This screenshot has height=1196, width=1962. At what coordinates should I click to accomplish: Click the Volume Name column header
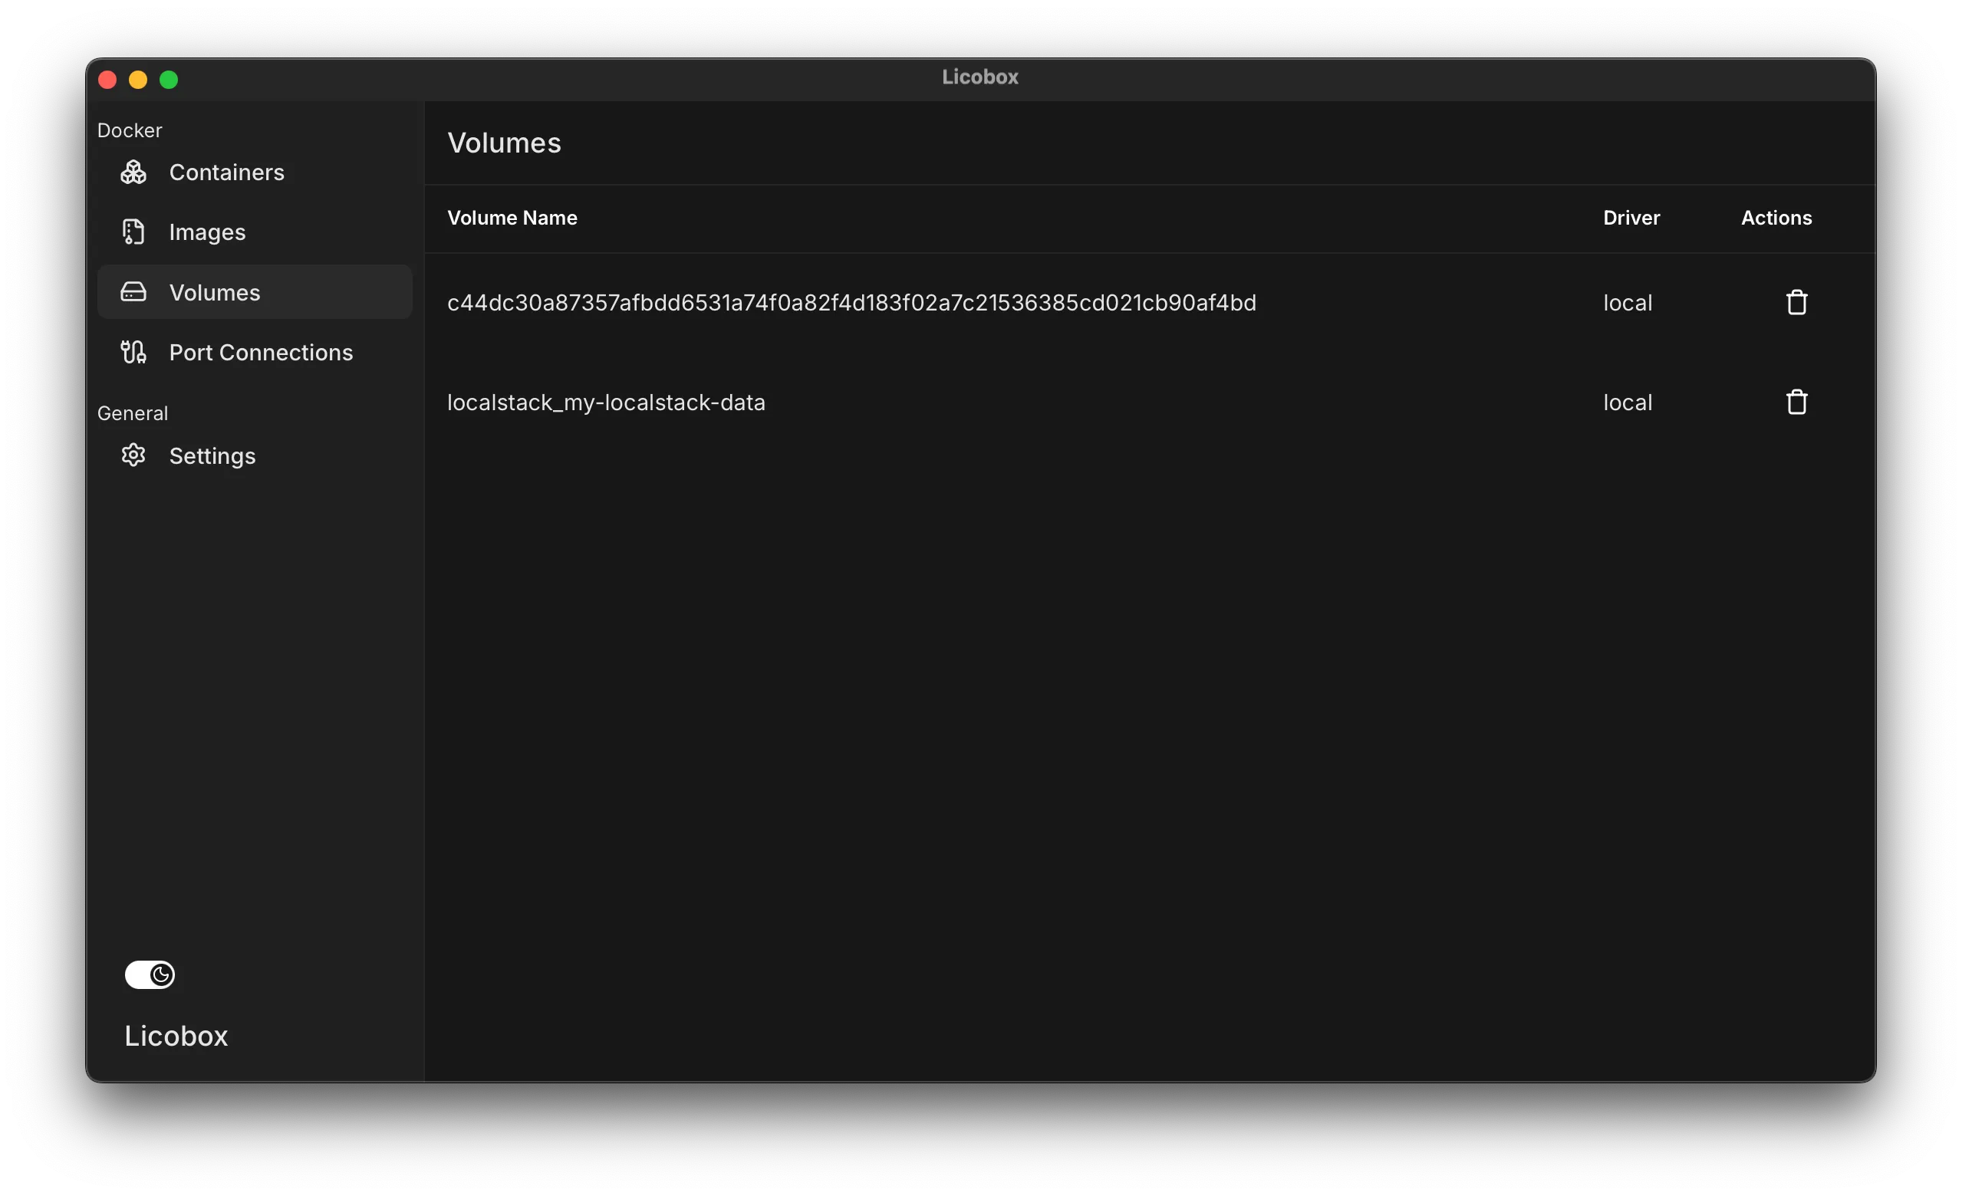pyautogui.click(x=512, y=217)
